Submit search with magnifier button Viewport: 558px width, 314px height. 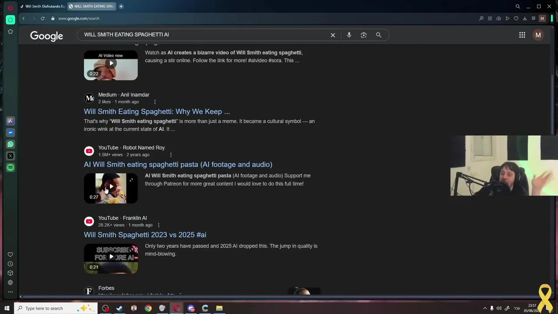coord(378,35)
